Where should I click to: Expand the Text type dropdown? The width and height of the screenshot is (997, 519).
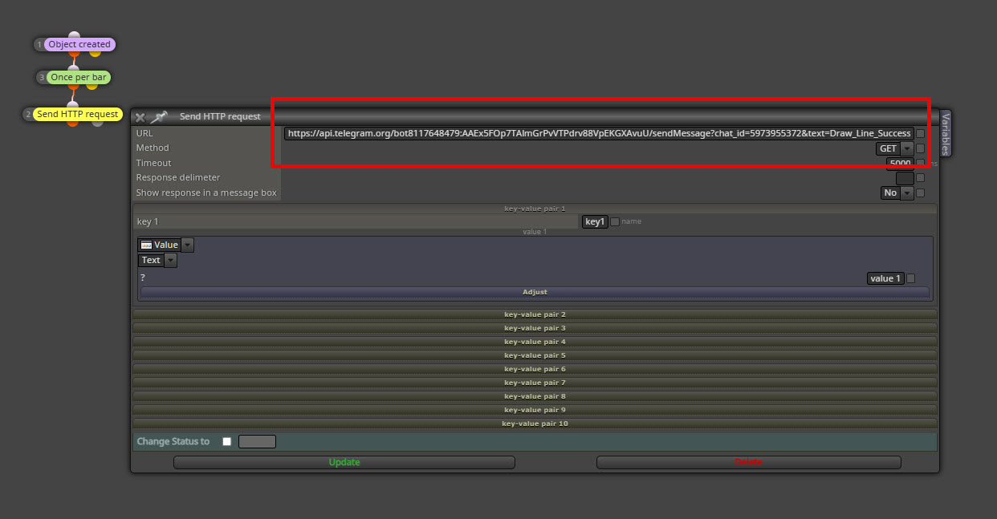(170, 260)
